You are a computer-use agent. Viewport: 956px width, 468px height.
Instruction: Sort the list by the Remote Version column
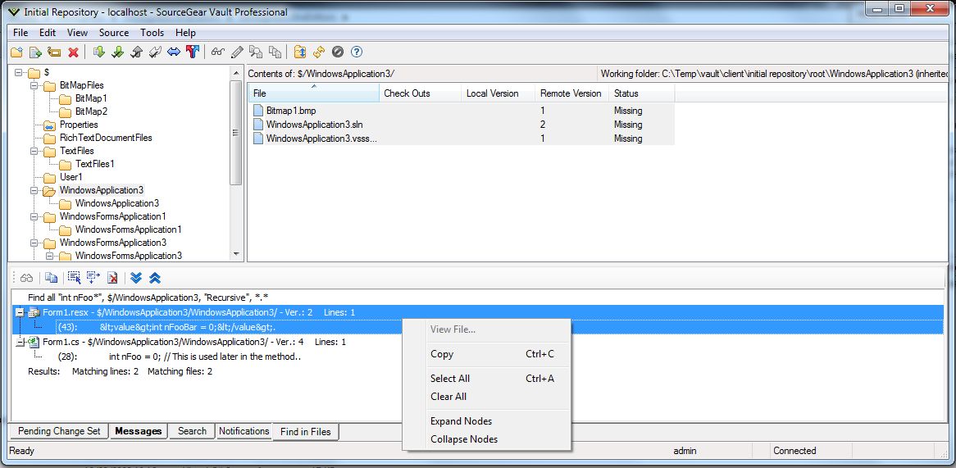571,93
